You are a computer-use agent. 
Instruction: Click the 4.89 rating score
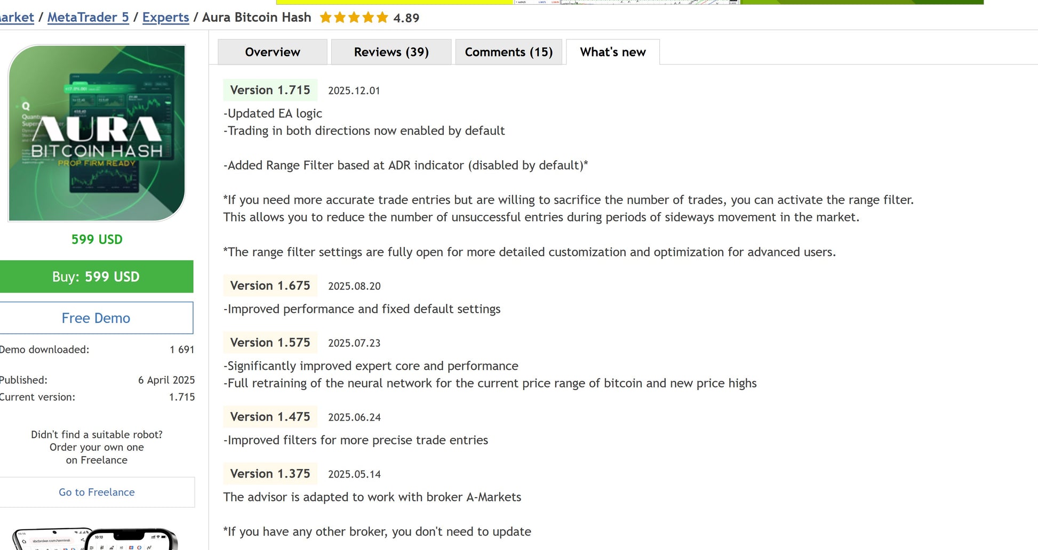406,18
